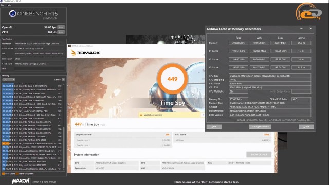Click the Memory Write value field
This screenshot has height=185, width=329.
(259, 43)
